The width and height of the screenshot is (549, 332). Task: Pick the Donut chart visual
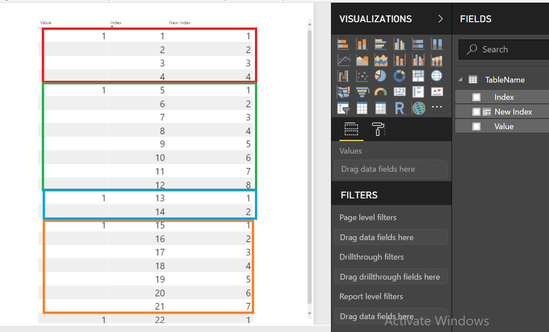coord(400,76)
